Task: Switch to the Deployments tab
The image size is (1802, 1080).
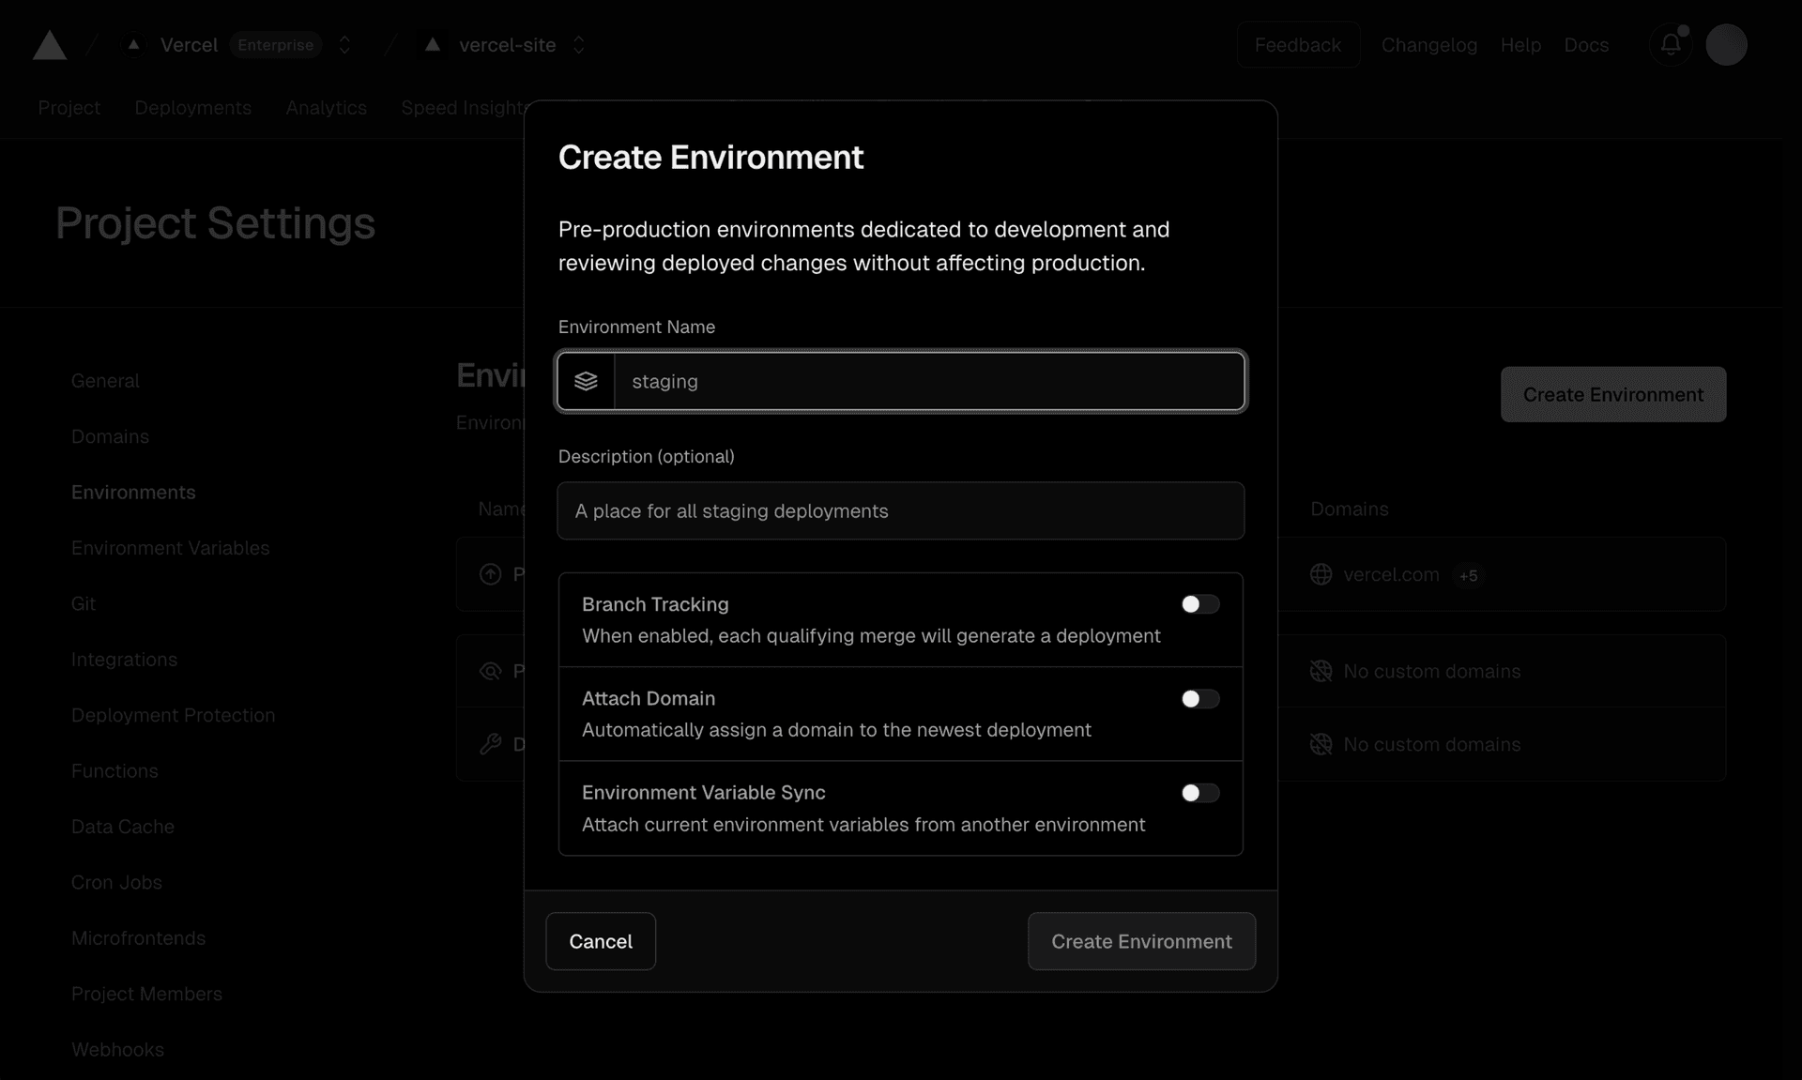Action: tap(192, 108)
